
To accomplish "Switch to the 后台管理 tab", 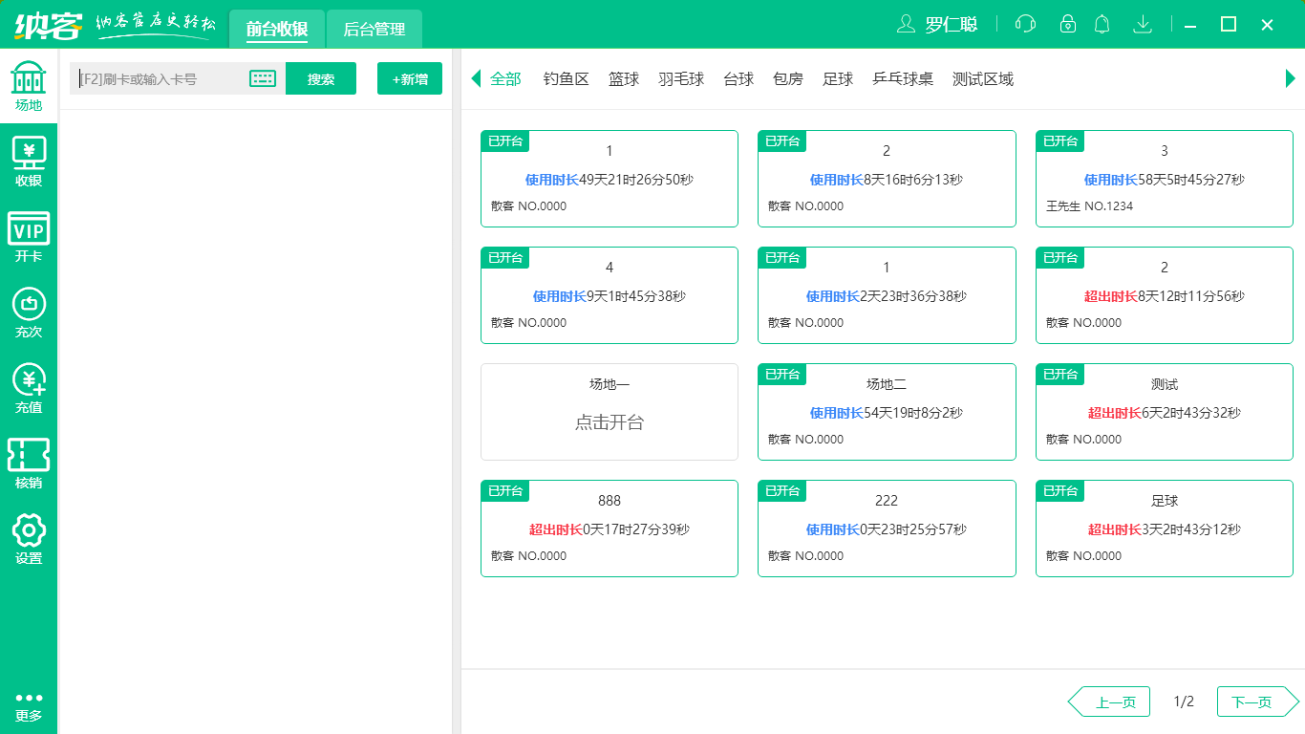I will point(374,29).
